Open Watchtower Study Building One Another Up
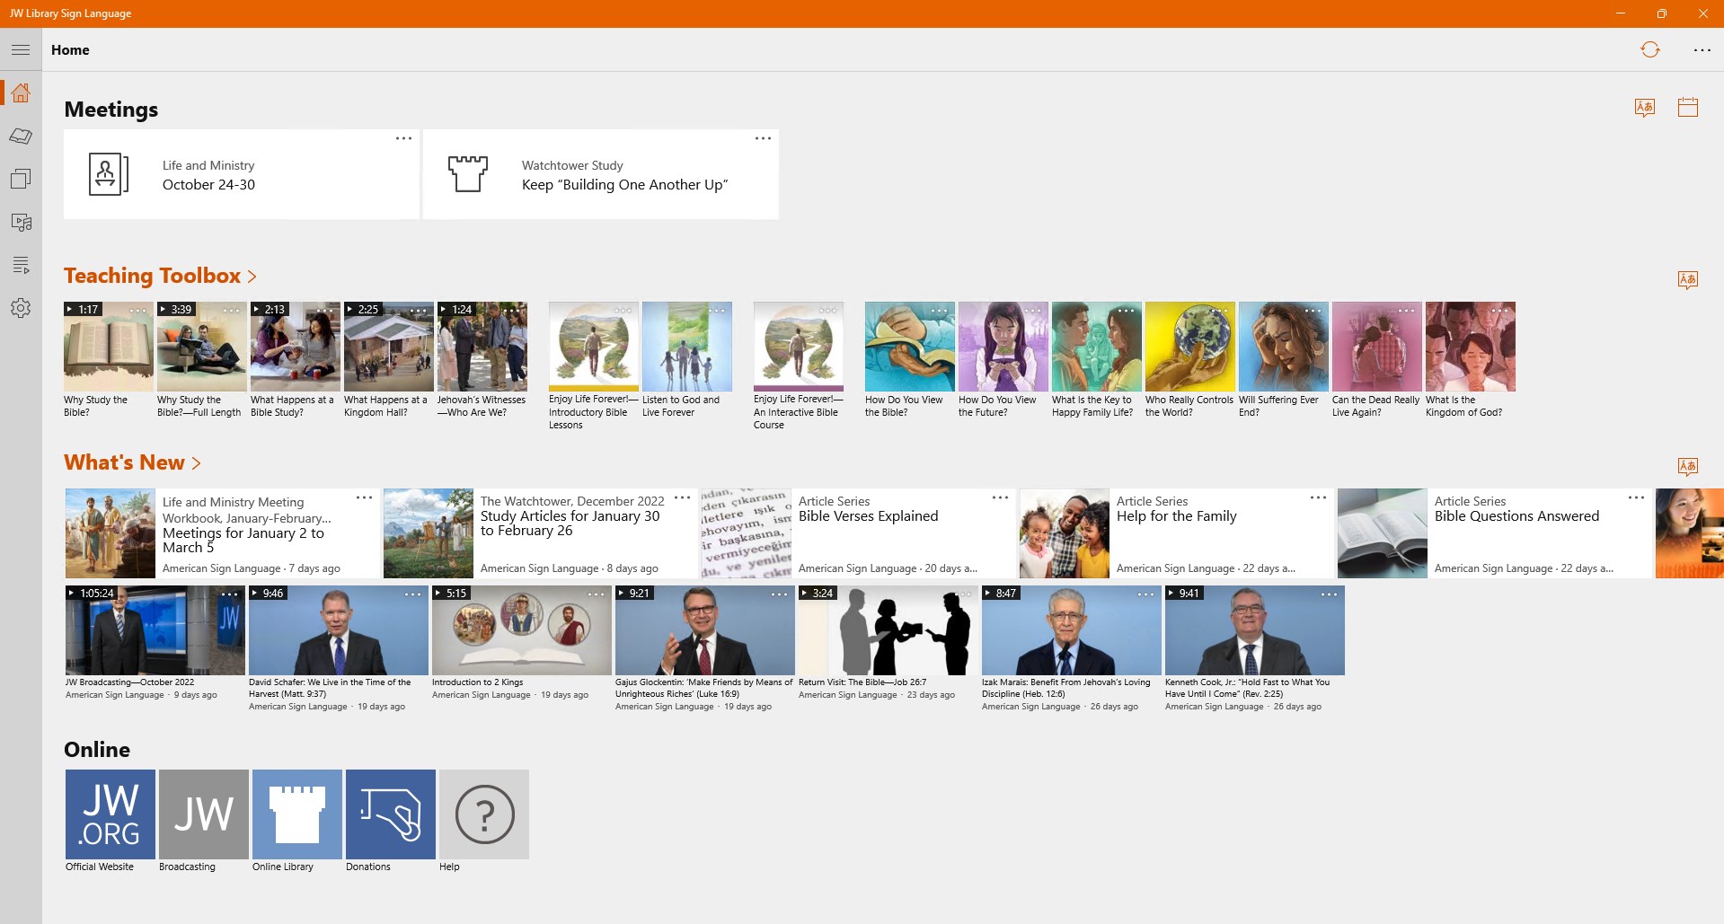 click(601, 174)
